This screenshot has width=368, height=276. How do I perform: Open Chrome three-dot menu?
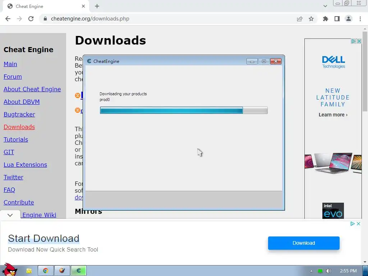tap(360, 19)
